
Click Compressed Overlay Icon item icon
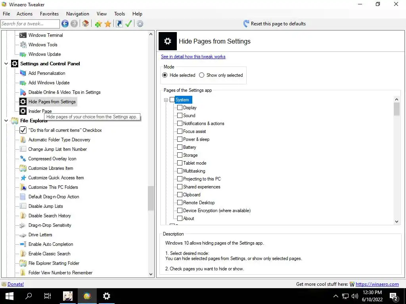23,159
